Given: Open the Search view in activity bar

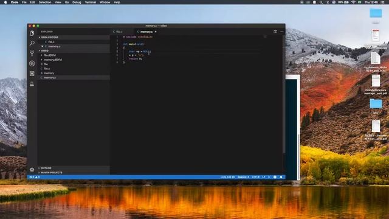Looking at the screenshot, I should click(x=32, y=43).
